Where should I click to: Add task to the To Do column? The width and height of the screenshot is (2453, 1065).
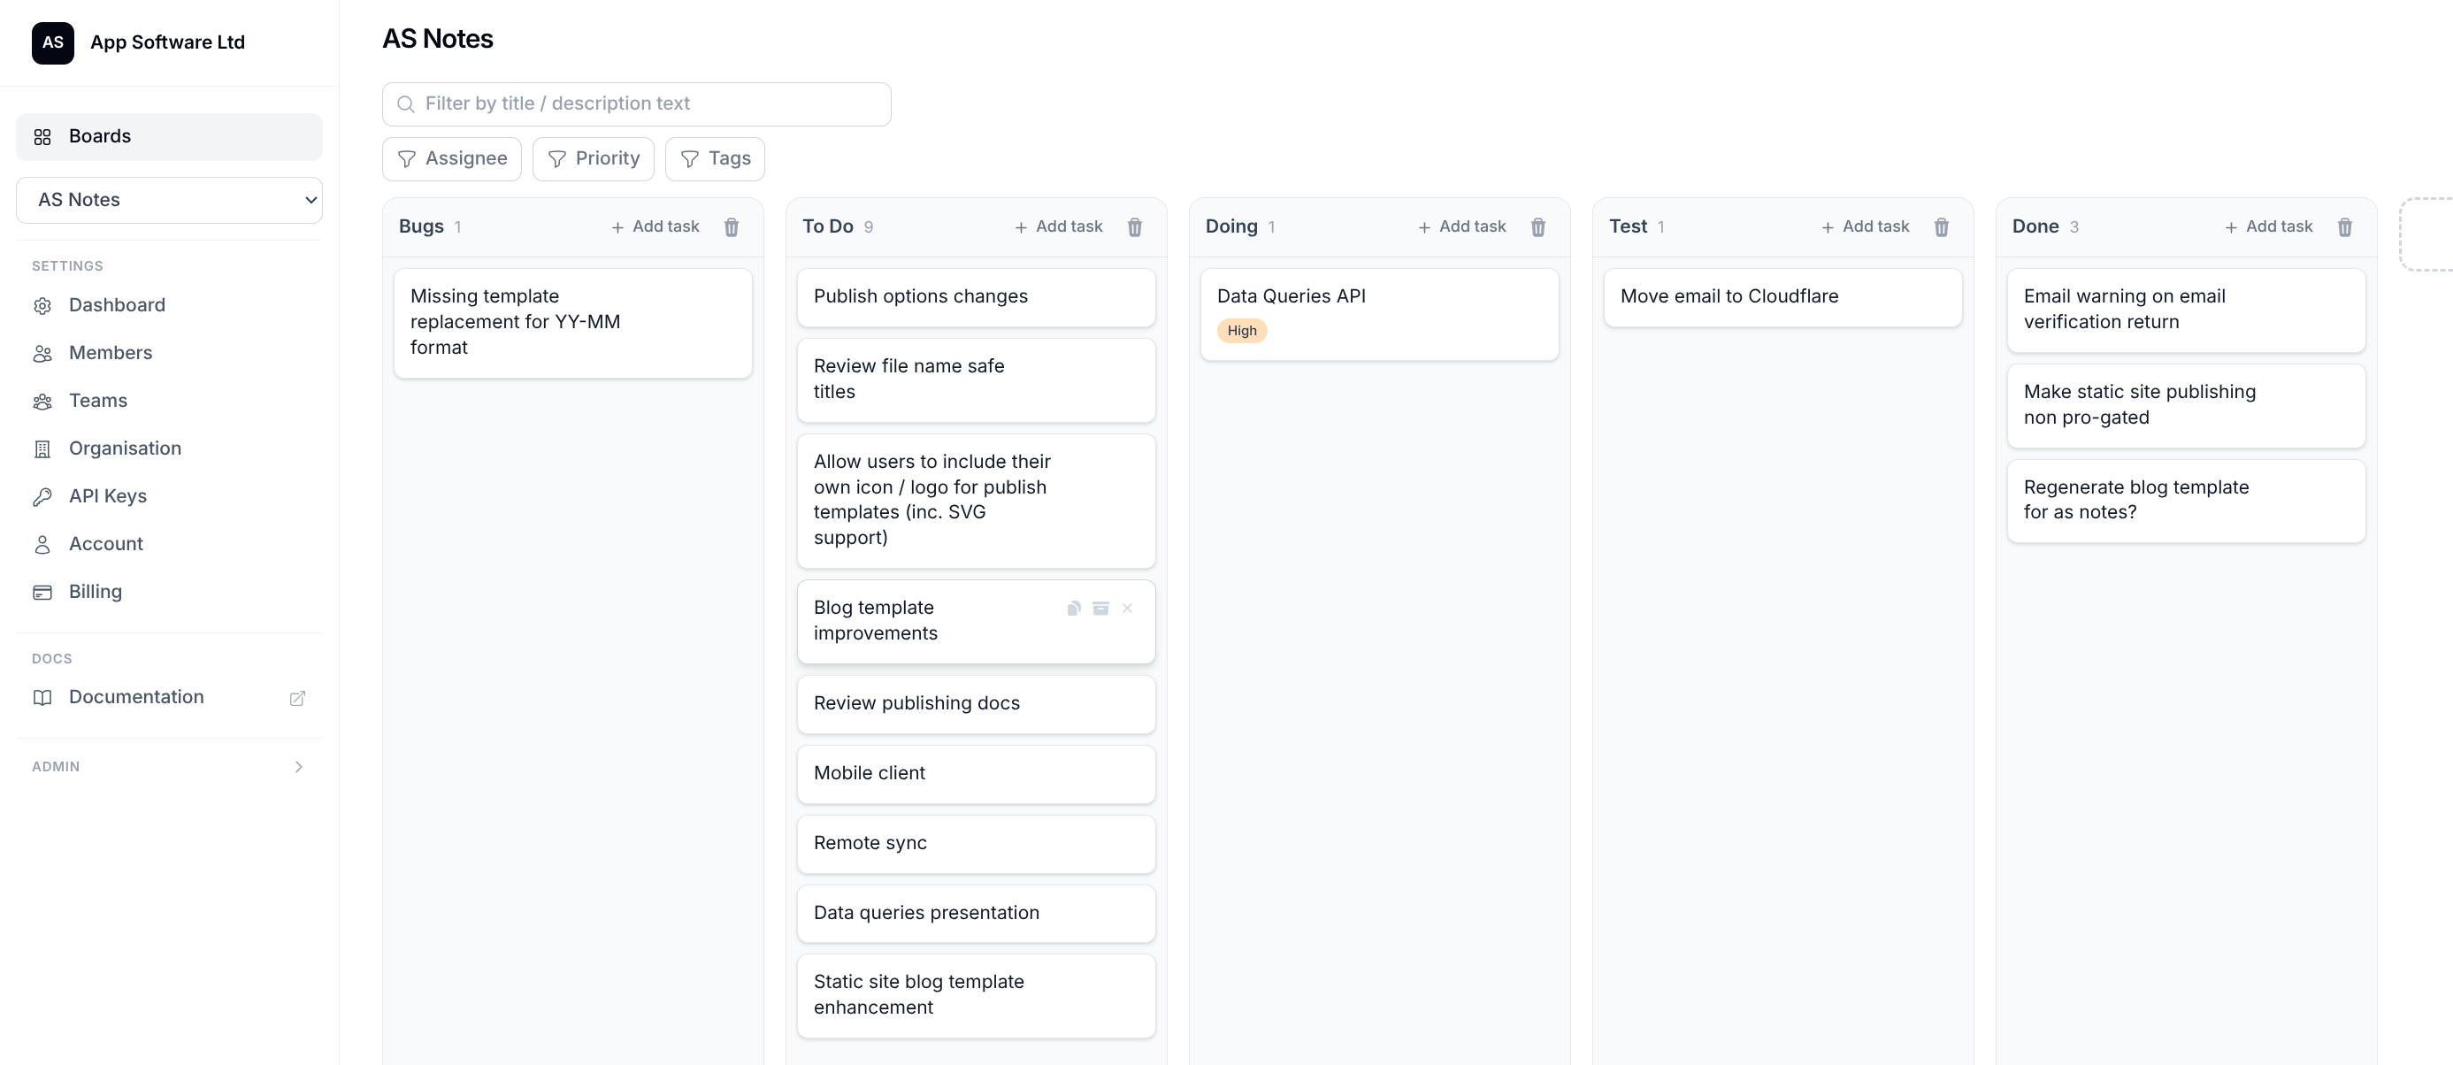pyautogui.click(x=1058, y=226)
